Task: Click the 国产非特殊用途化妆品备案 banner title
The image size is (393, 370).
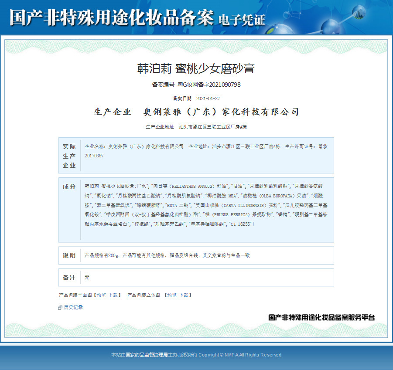Action: point(112,17)
